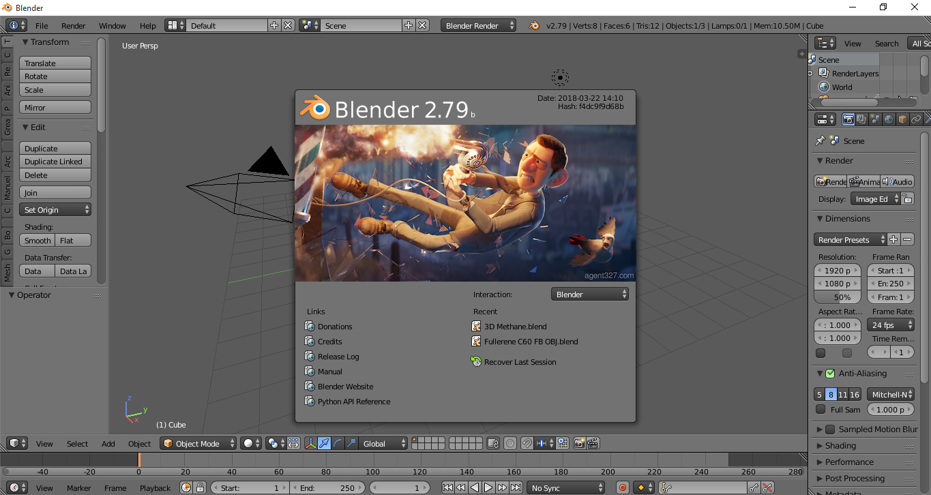Viewport: 931px width, 495px height.
Task: Open the Set Origin dropdown
Action: (x=55, y=210)
